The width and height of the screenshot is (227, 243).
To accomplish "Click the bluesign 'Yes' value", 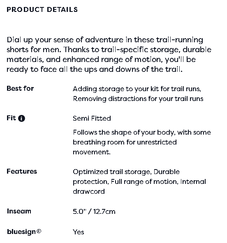I will pyautogui.click(x=79, y=232).
